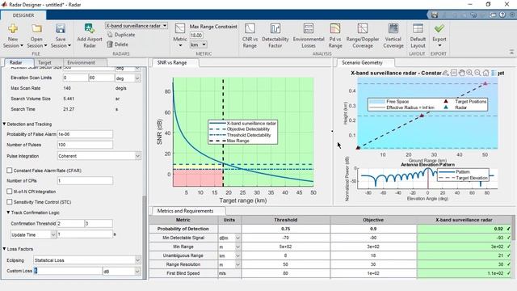Click the Probability of Detection threshold cell 0.75
Screen dimensions: 517x291
[285, 229]
